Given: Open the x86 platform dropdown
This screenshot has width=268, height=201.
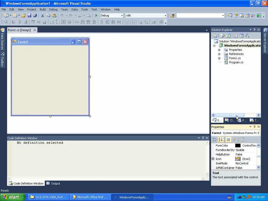Looking at the screenshot, I should pos(165,15).
